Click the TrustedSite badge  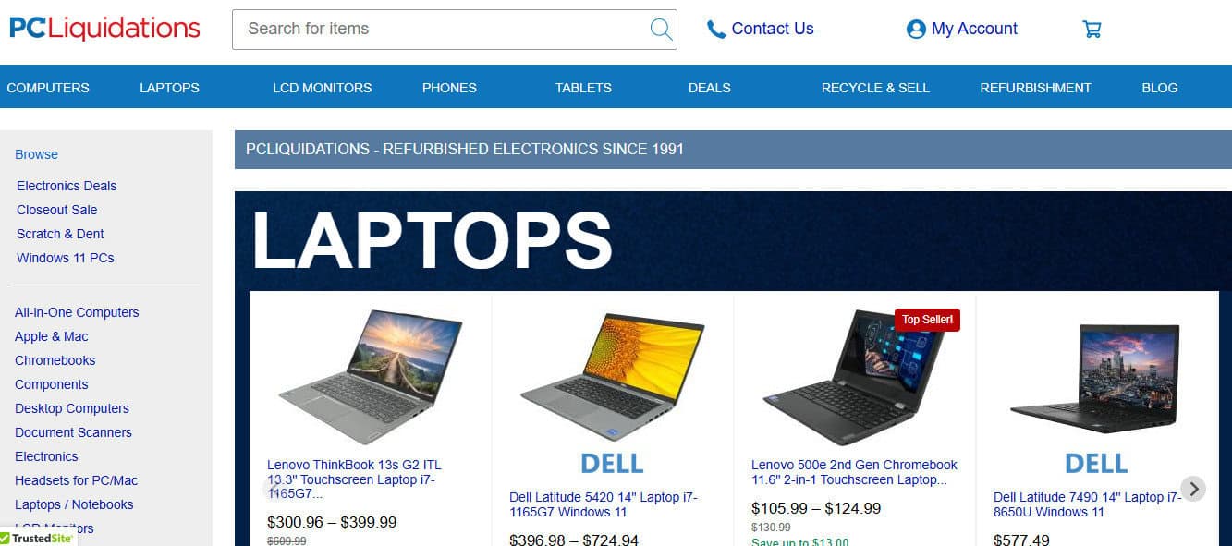39,538
